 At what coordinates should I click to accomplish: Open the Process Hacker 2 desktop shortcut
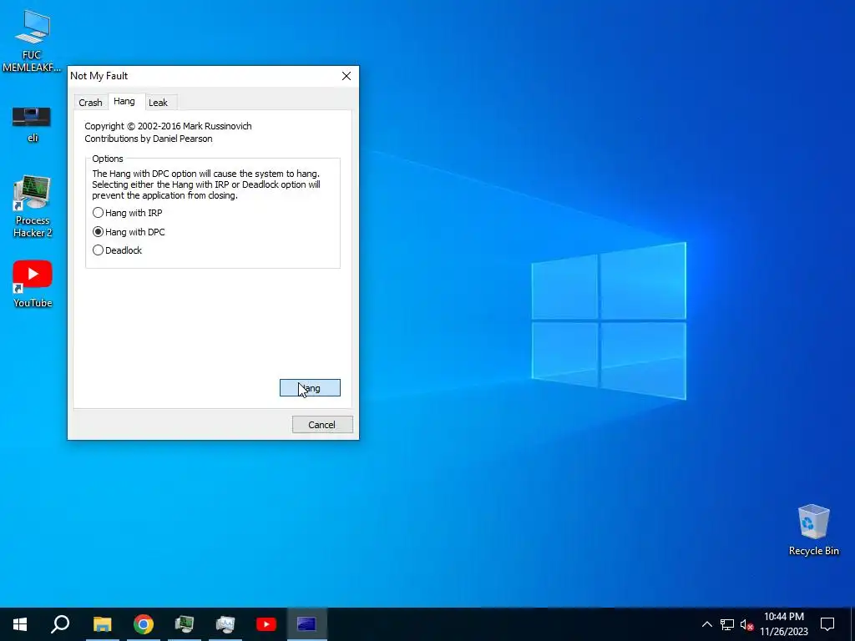coord(33,207)
